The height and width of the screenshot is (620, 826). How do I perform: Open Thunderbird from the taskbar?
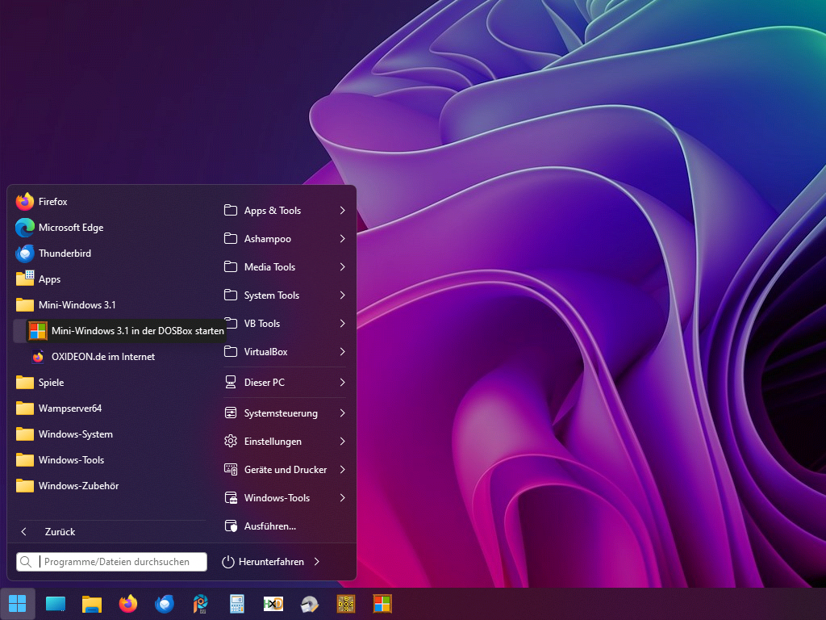click(165, 604)
